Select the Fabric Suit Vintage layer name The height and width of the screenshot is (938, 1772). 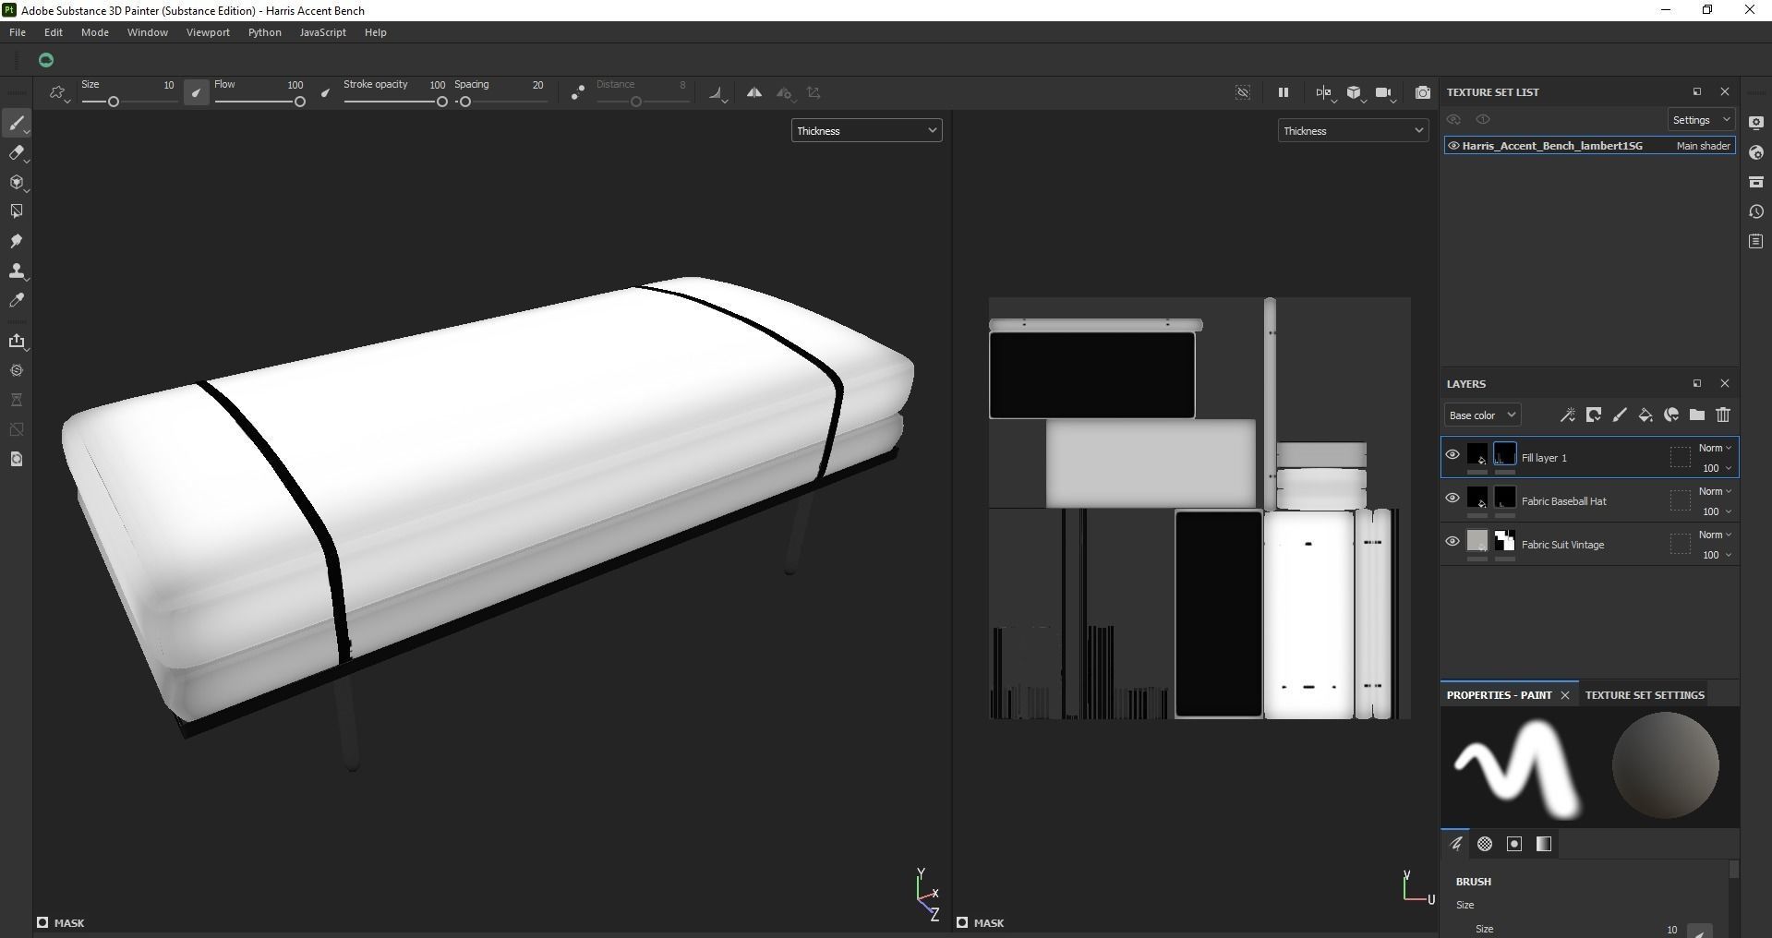click(x=1562, y=545)
